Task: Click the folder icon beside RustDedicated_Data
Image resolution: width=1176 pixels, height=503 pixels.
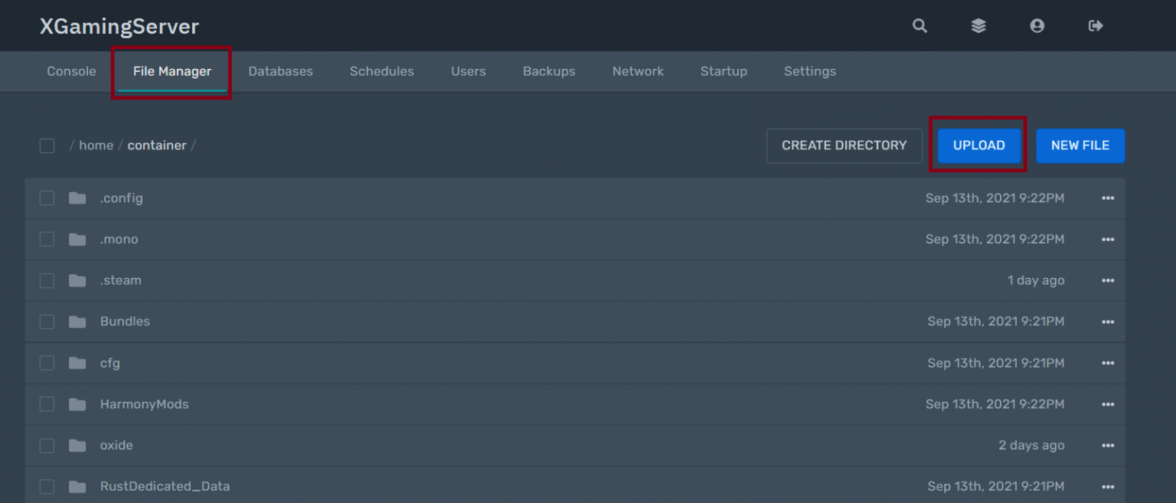Action: (77, 485)
